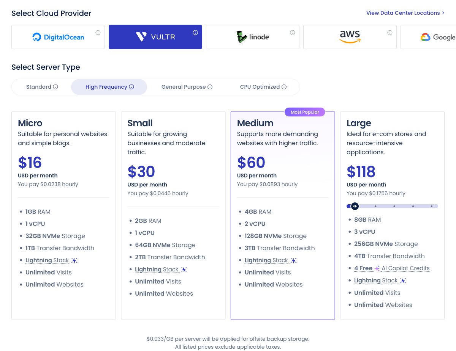
Task: Open View Data Center Locations link
Action: point(405,13)
